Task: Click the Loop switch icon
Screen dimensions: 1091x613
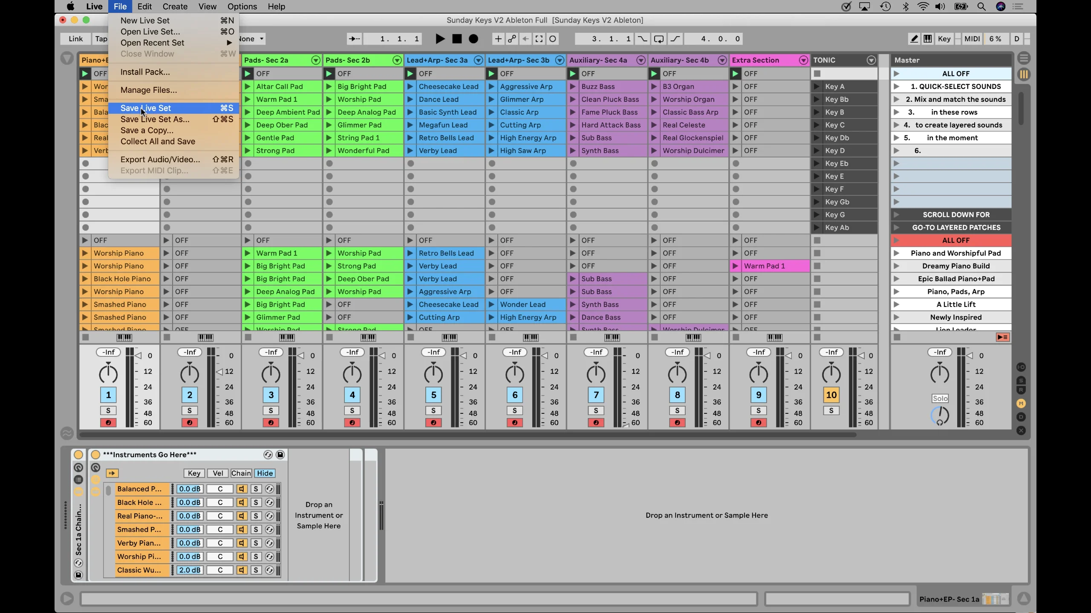Action: click(x=658, y=39)
